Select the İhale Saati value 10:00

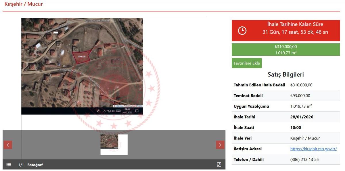[296, 128]
